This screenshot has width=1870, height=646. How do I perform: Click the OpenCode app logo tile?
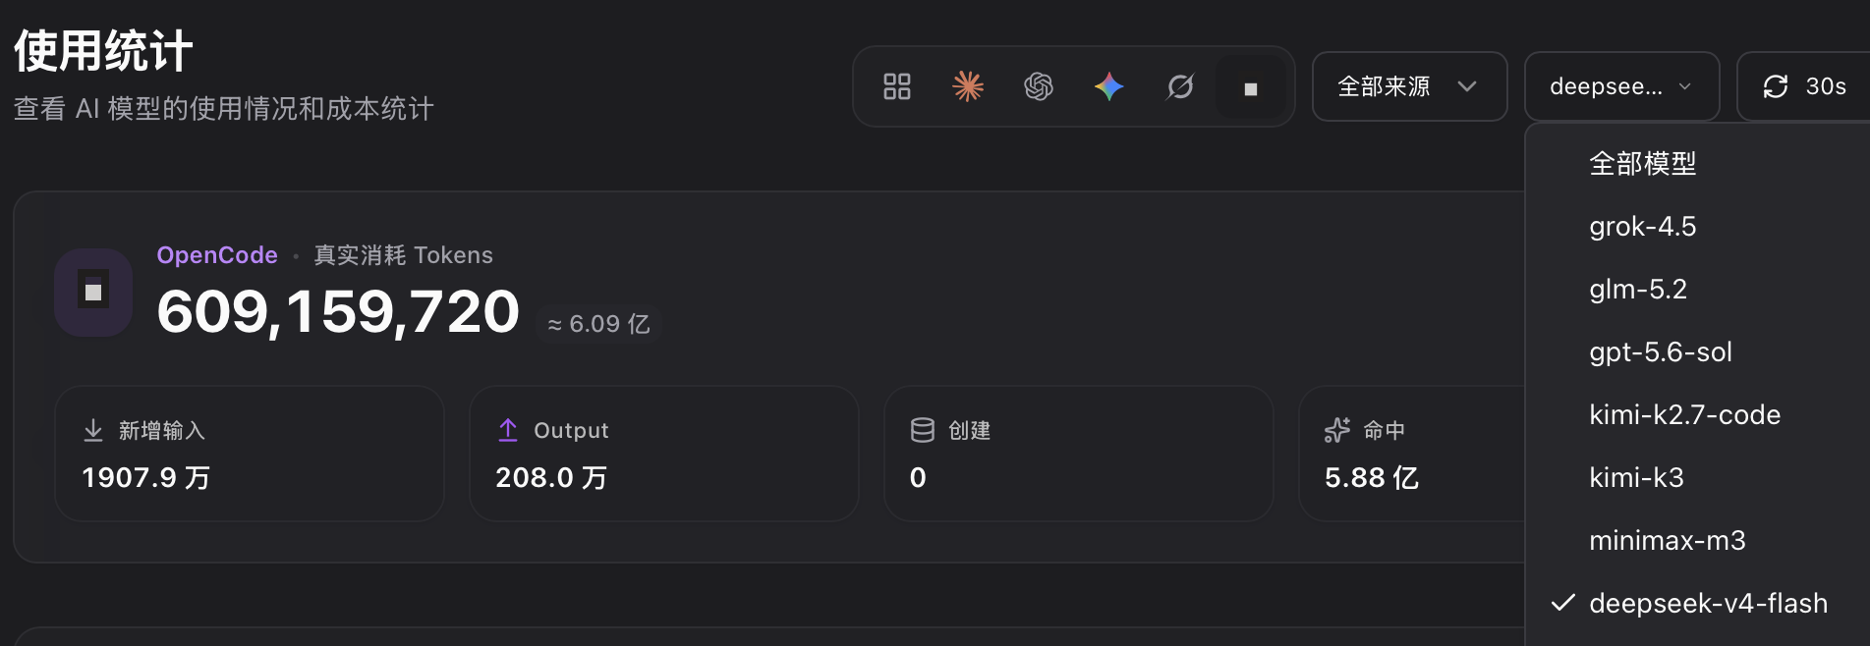tap(93, 293)
